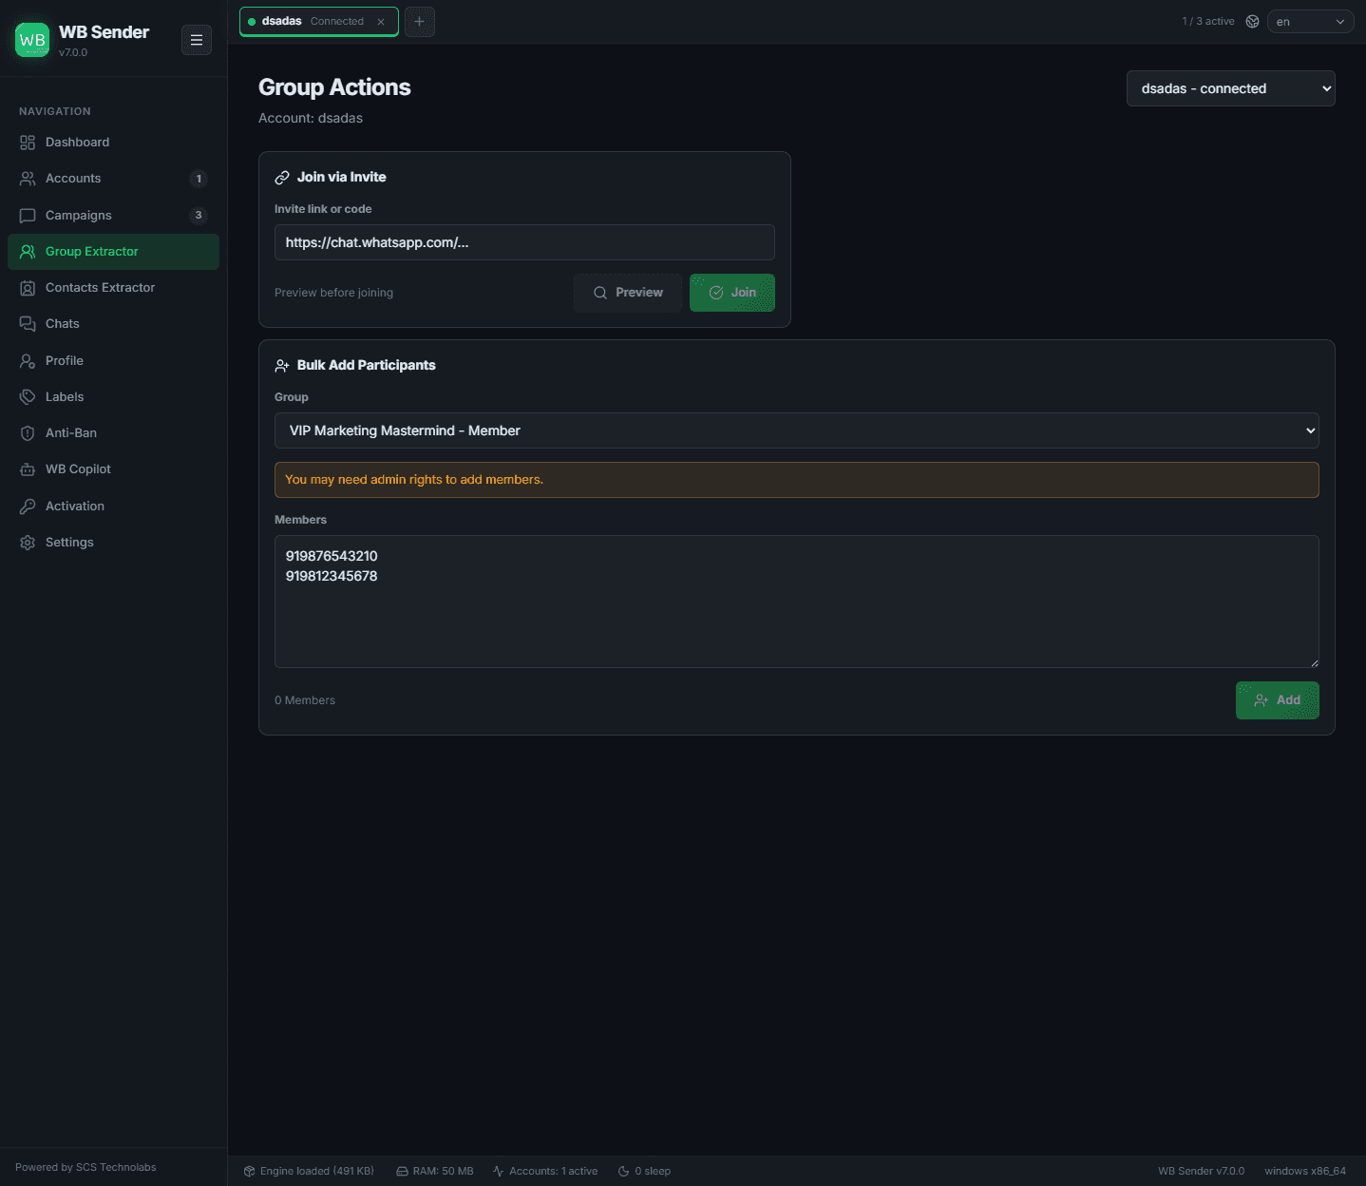Click 'Engine loaded (491 KB)' status text
Image resolution: width=1366 pixels, height=1186 pixels.
[x=317, y=1171]
